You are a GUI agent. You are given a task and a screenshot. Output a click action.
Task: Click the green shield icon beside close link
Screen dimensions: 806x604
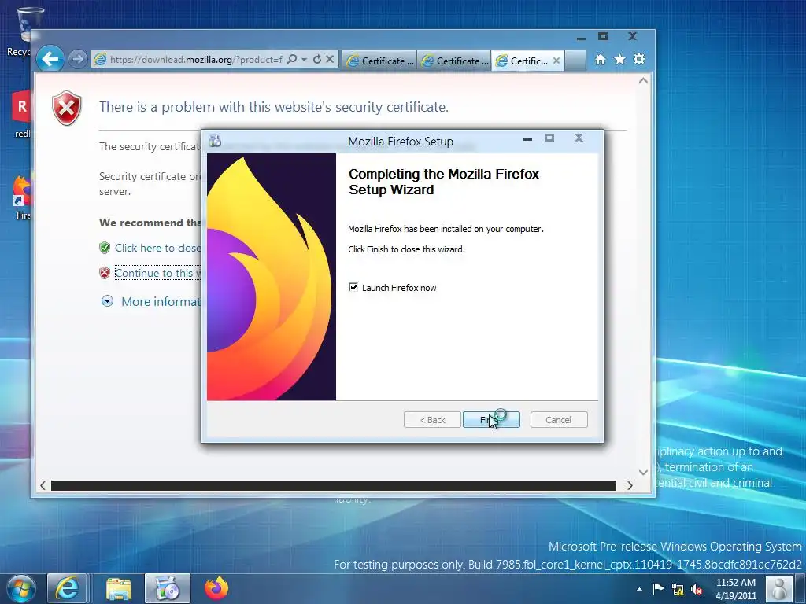pos(105,248)
